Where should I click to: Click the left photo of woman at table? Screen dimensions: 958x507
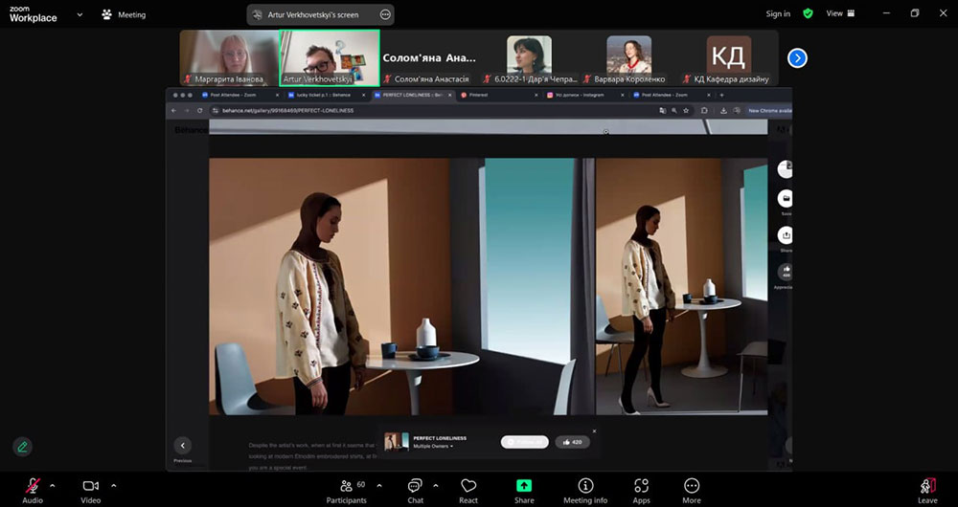coord(402,287)
